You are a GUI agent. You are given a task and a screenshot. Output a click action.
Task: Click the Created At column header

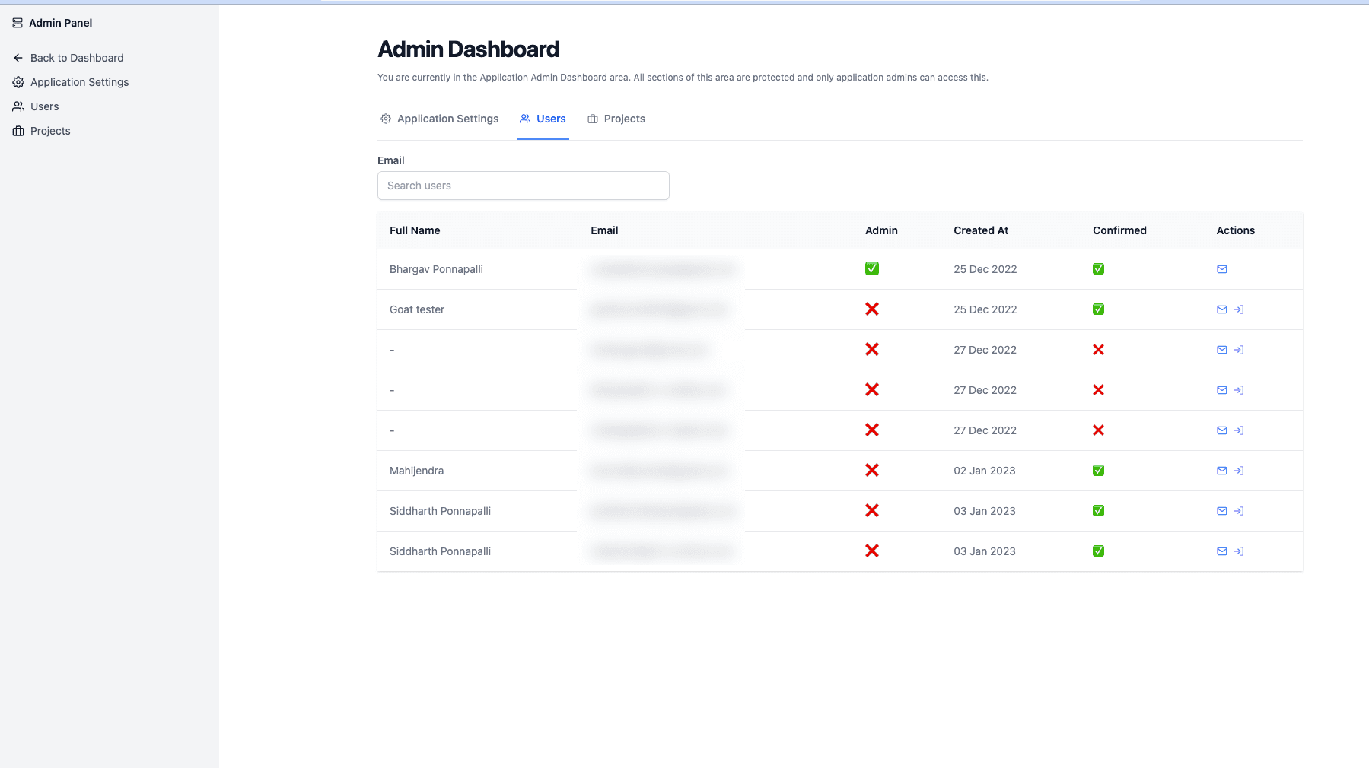[981, 230]
